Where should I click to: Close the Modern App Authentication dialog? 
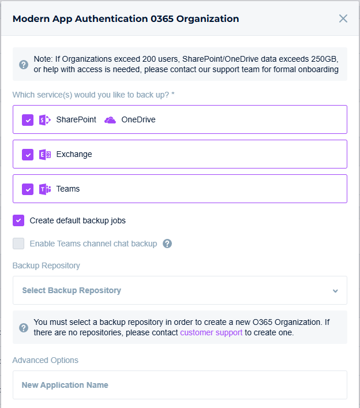tap(343, 18)
